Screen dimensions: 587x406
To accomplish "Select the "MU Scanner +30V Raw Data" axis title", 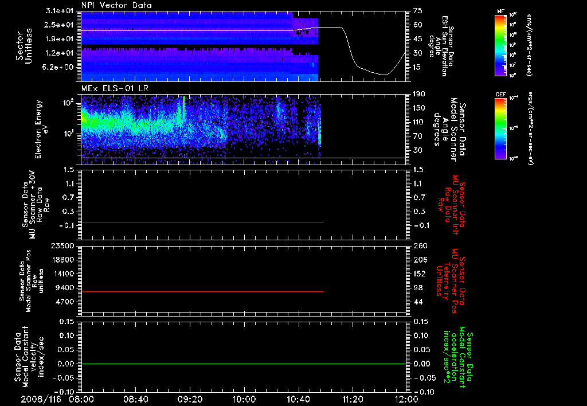I will (36, 205).
